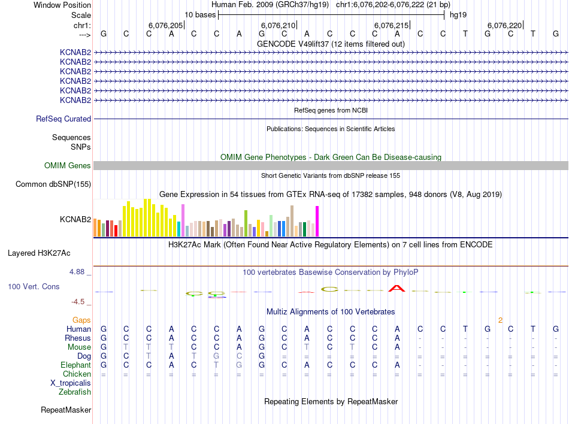The width and height of the screenshot is (569, 424).
Task: Click the gray OMIM Genes bar
Action: tap(331, 166)
